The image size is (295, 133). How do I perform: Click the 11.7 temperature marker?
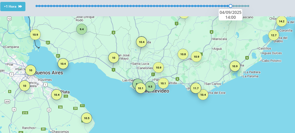coord(196,88)
